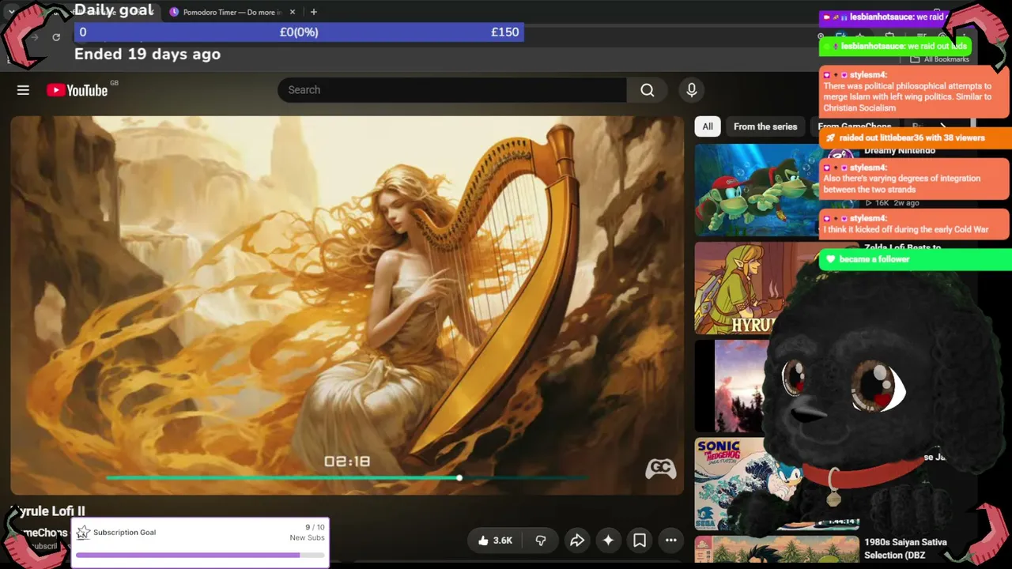Screen dimensions: 1012x569
Task: Reload the page in the browser
Action: (x=56, y=37)
